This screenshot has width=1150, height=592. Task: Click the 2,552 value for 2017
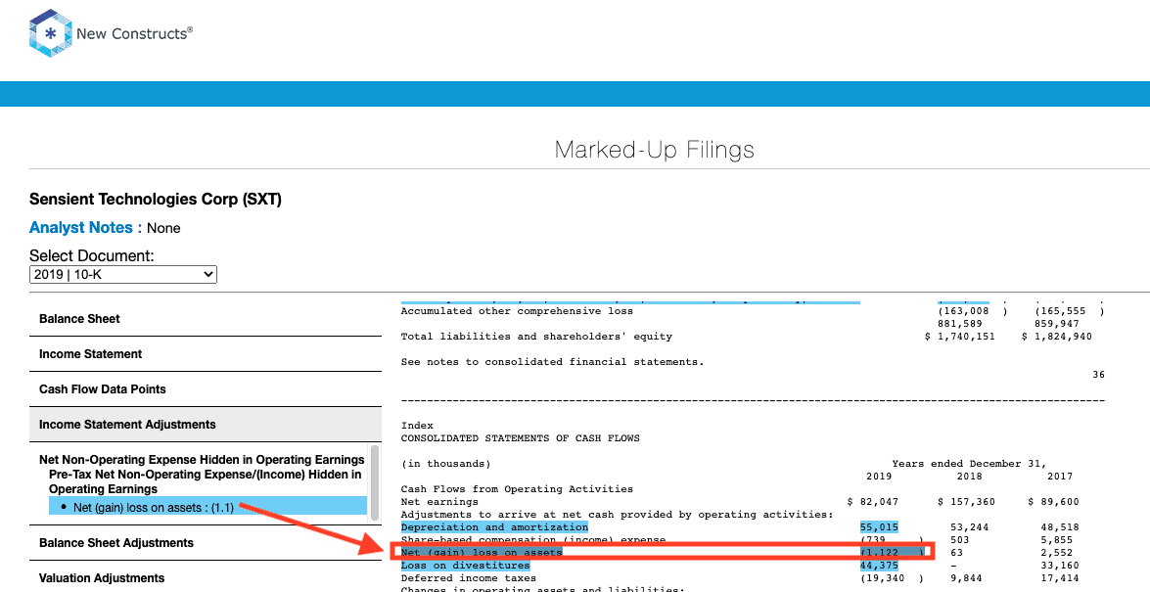(1056, 553)
